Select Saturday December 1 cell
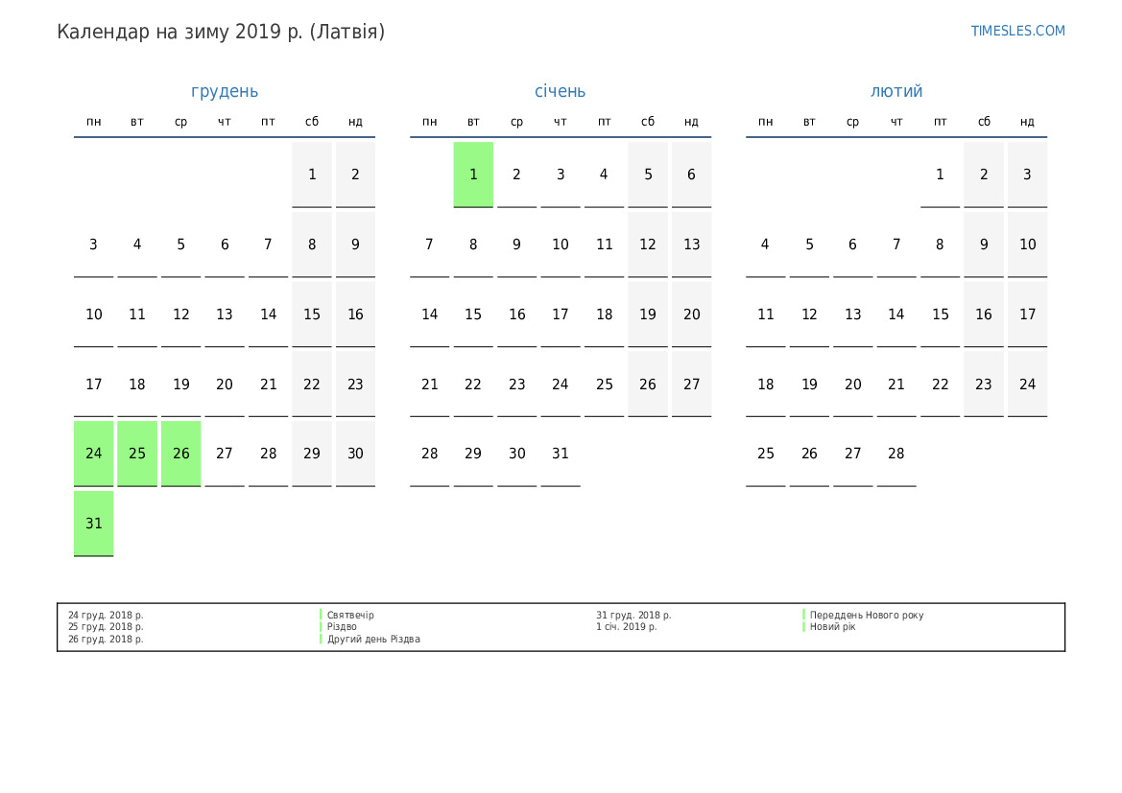This screenshot has width=1122, height=793. [312, 175]
